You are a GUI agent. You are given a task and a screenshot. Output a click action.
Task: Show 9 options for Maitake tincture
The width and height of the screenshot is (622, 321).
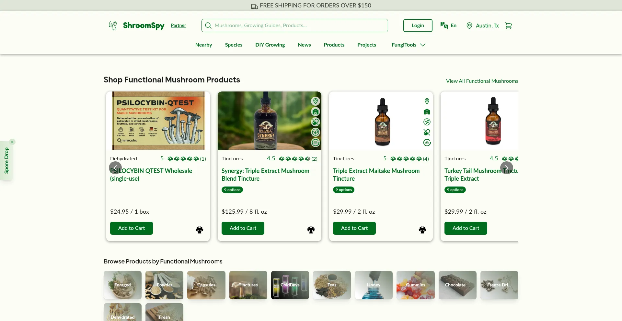pos(343,190)
